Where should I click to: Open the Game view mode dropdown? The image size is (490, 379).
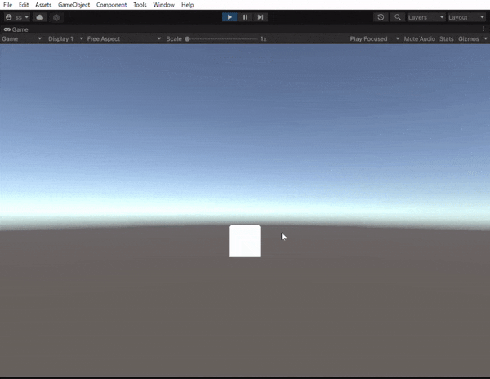(21, 38)
